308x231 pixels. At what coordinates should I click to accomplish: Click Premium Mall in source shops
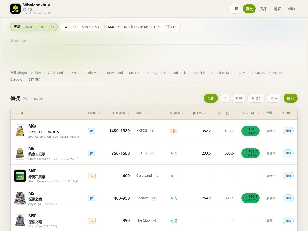(x=222, y=73)
